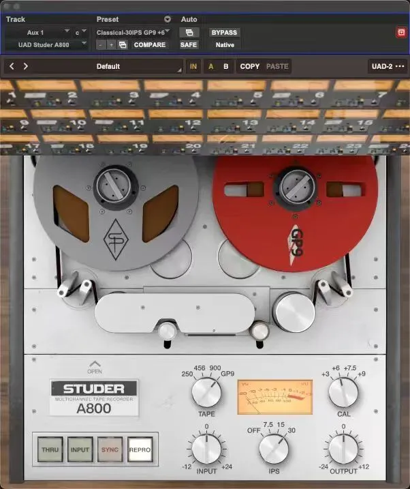Engage the INPUT path button

(80, 449)
